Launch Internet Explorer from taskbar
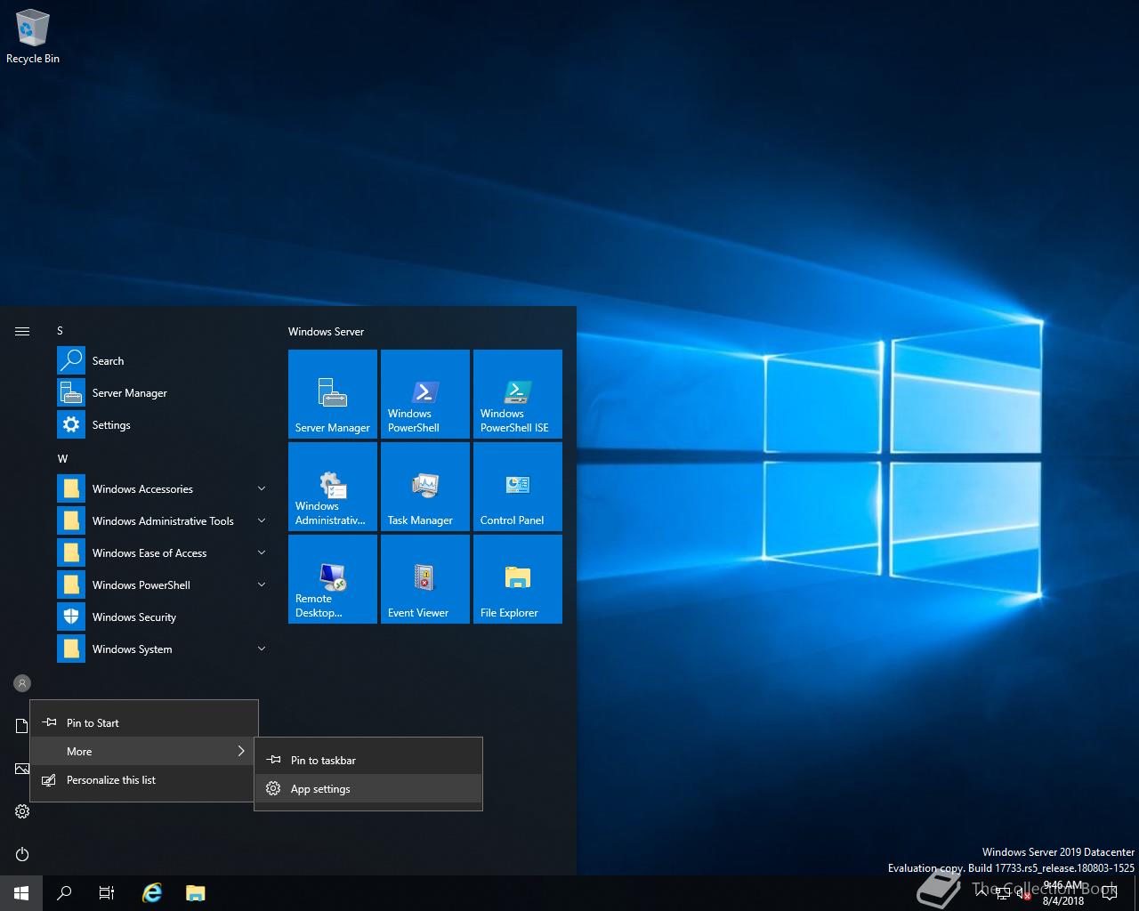This screenshot has width=1139, height=911. pos(153,893)
